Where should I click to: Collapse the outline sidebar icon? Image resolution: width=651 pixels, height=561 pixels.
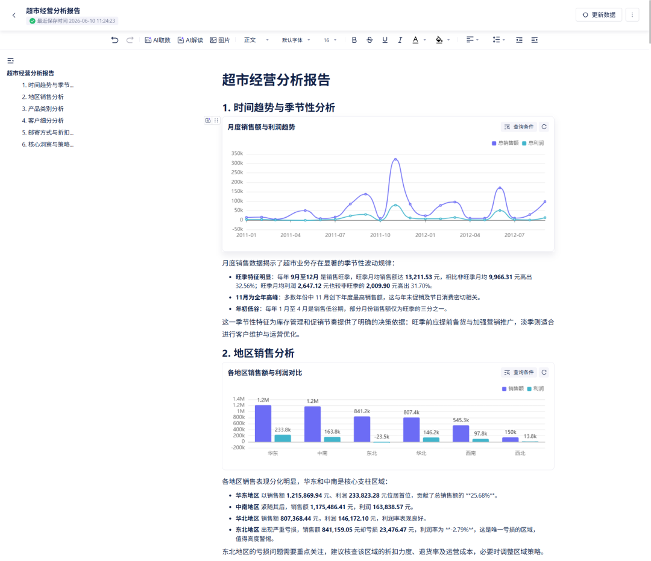pos(11,61)
